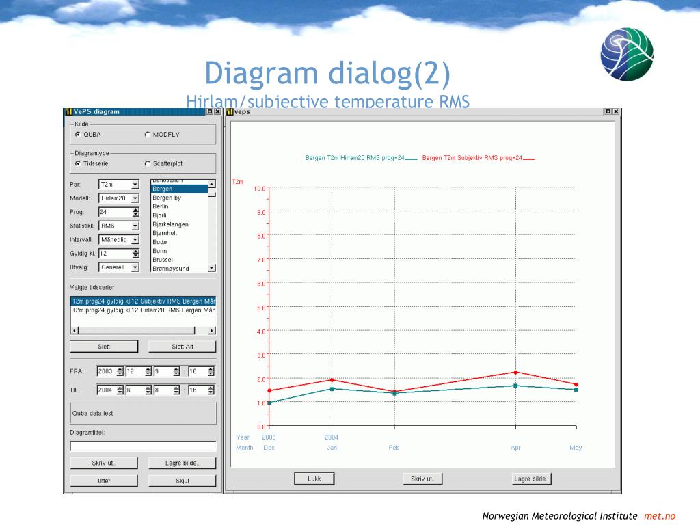
Task: Click the Hirlam20 RMS legend entry
Action: (x=361, y=158)
